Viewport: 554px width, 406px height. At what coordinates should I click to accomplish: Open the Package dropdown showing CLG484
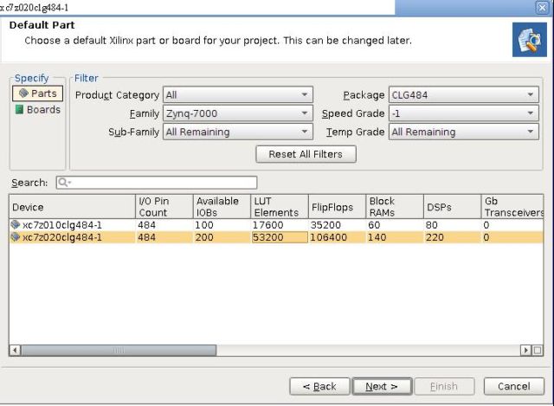coord(464,94)
